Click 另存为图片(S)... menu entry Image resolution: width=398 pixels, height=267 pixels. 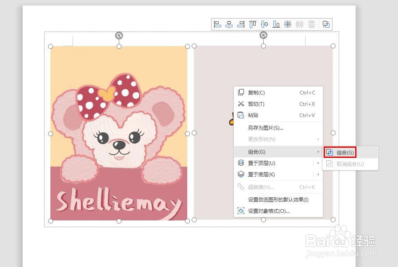[278, 128]
